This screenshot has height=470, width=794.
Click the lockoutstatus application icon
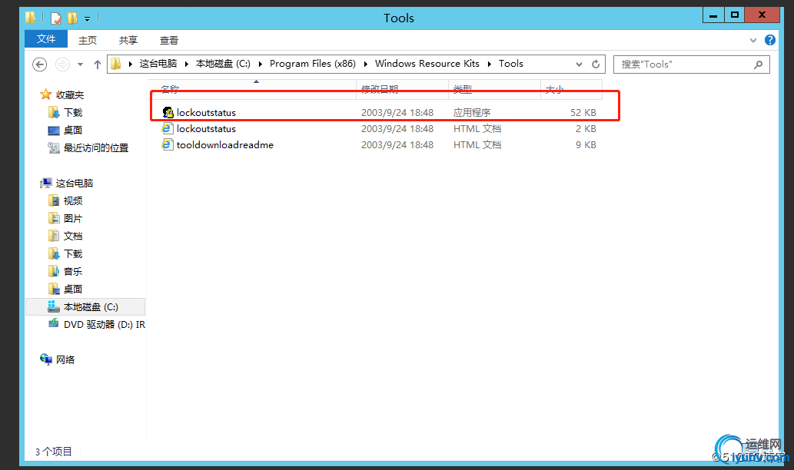click(x=168, y=112)
